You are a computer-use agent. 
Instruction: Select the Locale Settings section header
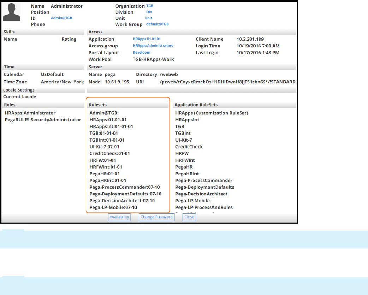pyautogui.click(x=43, y=90)
